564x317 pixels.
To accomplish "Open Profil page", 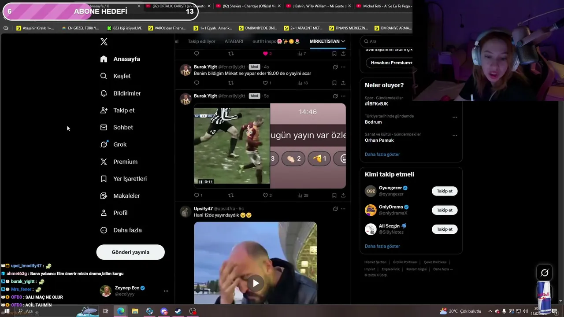I will click(x=114, y=213).
